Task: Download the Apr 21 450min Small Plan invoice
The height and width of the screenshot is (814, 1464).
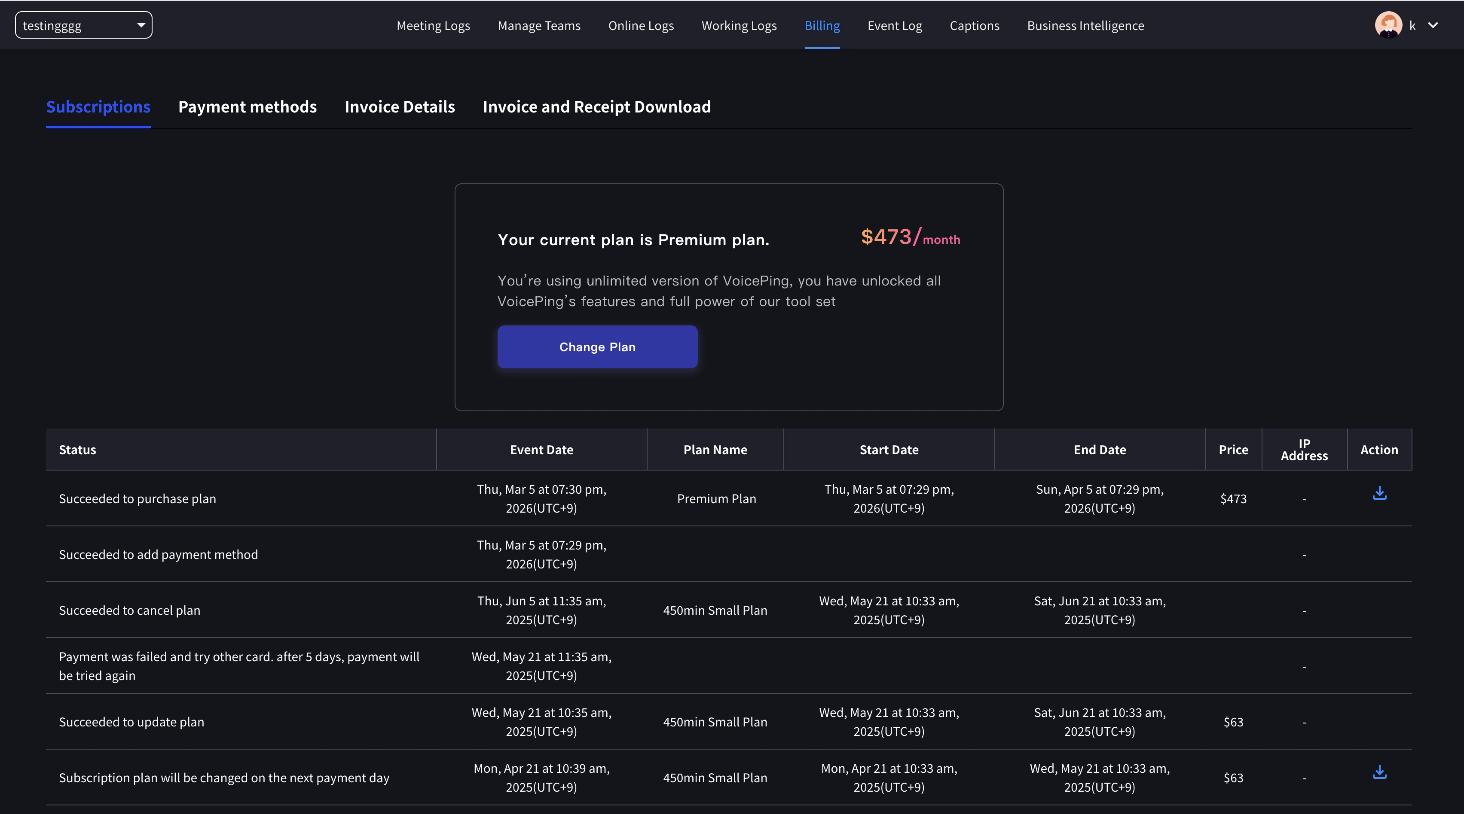Action: click(x=1379, y=772)
